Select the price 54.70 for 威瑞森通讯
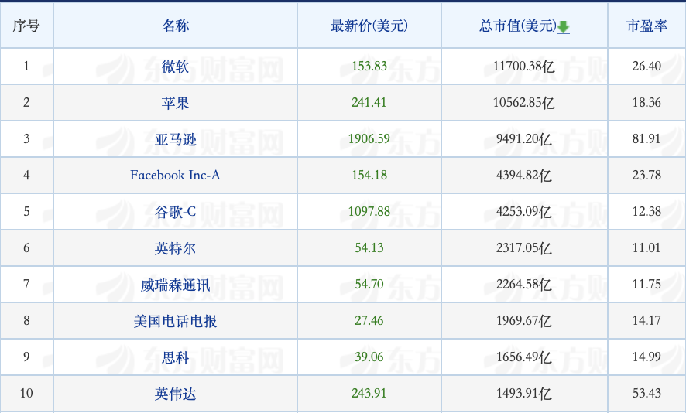 pos(369,284)
